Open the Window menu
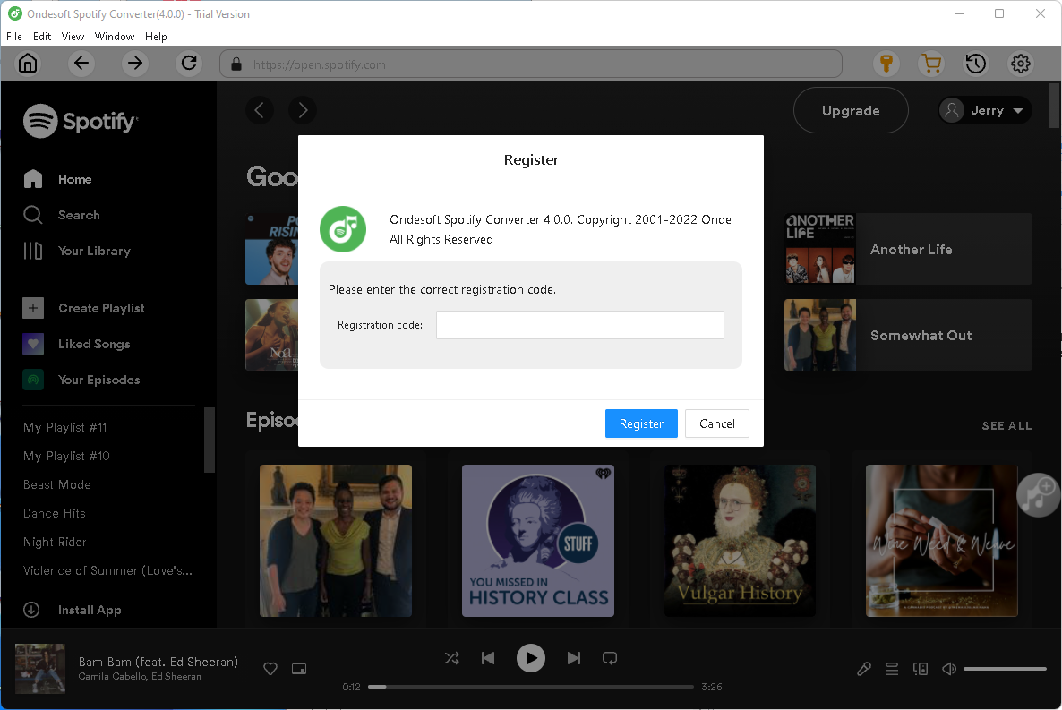 (x=115, y=37)
